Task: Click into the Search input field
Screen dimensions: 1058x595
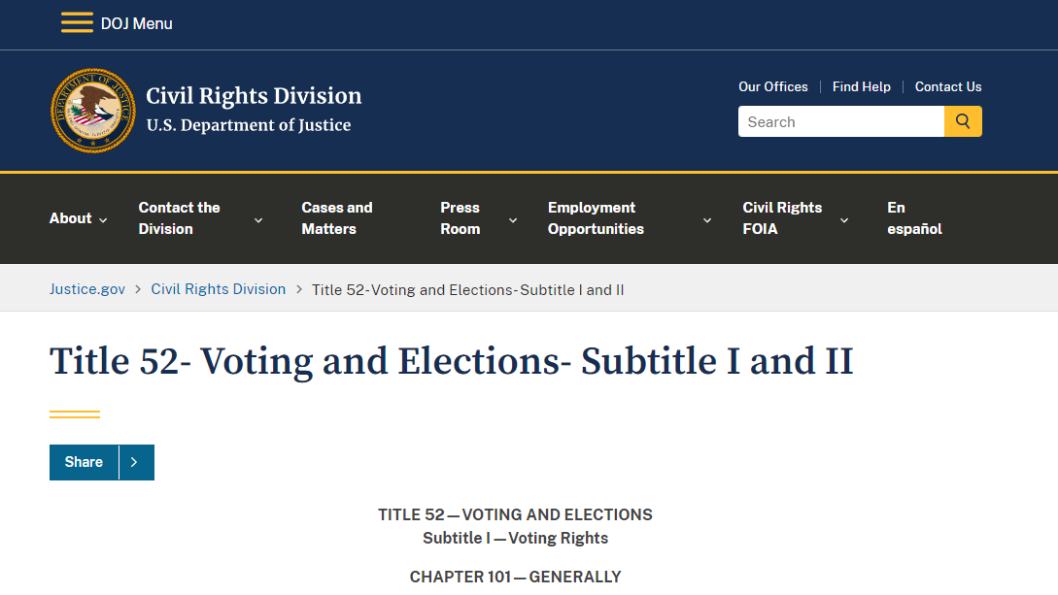Action: click(840, 121)
